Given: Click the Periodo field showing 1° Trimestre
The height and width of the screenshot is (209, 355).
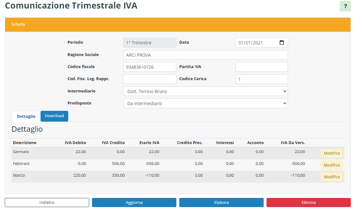Looking at the screenshot, I should tap(149, 43).
